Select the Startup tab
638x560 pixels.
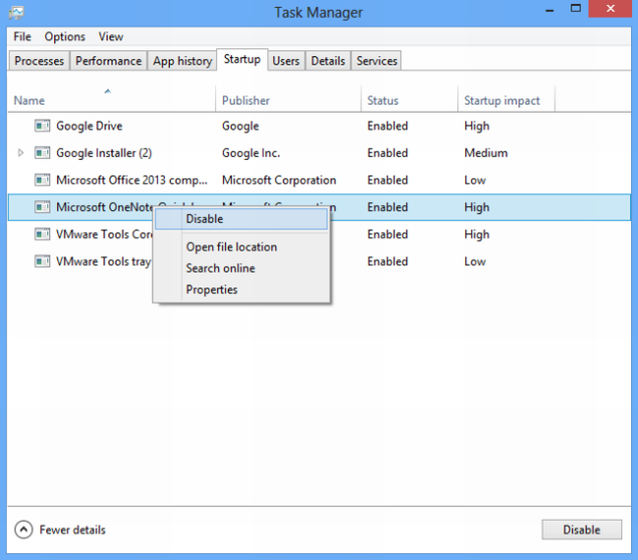242,60
